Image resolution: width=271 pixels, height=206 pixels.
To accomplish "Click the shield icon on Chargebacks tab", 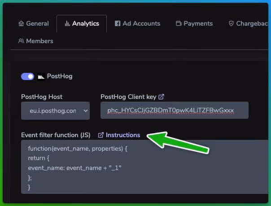I will coord(231,23).
